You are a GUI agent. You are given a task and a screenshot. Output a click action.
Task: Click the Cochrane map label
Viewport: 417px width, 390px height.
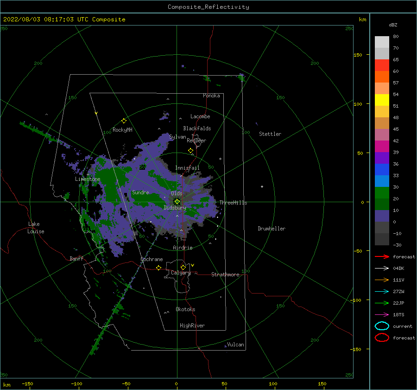[x=152, y=259]
